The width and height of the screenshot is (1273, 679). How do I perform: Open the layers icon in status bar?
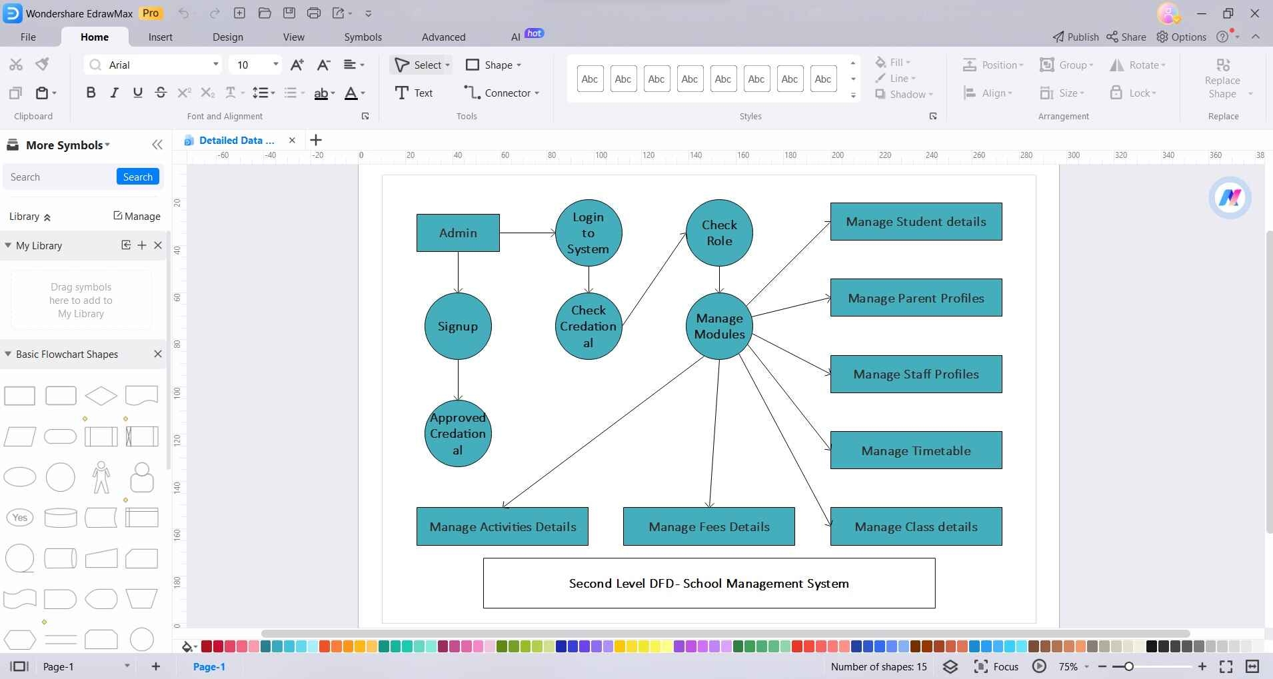[950, 666]
